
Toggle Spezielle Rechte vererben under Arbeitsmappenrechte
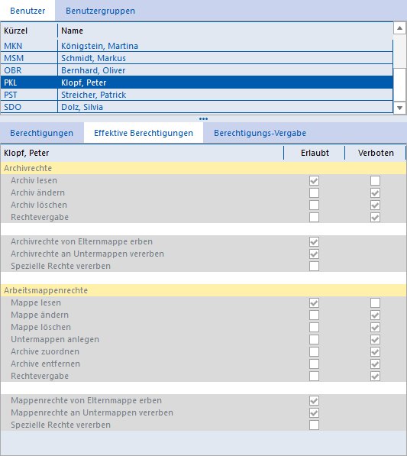click(x=314, y=425)
